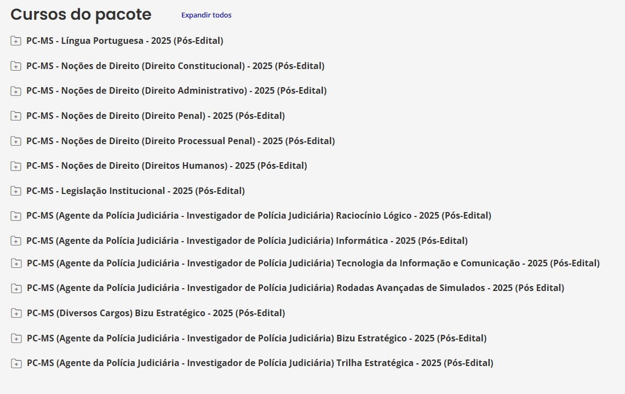
Task: Click the expand icon for Direitos Humanos
Action: pyautogui.click(x=16, y=165)
